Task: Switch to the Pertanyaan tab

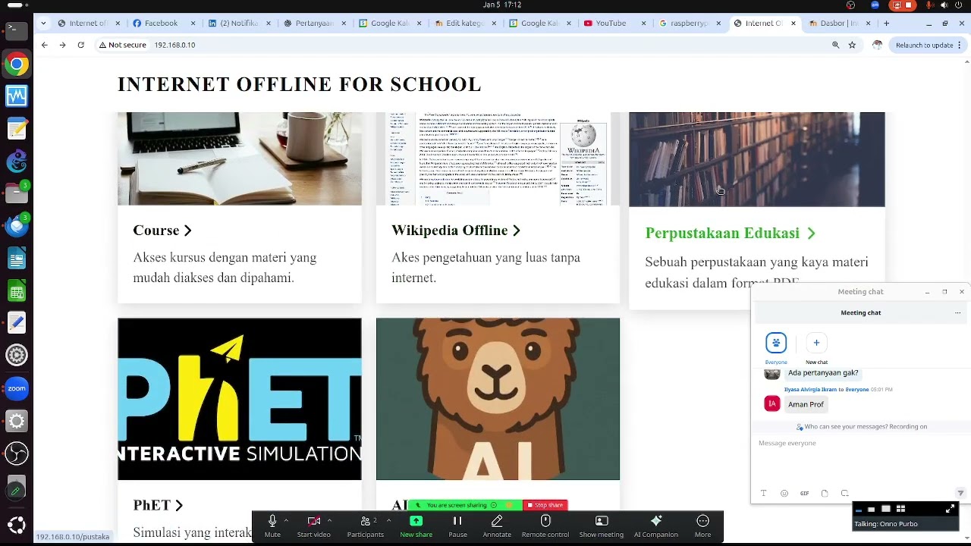Action: coord(313,23)
